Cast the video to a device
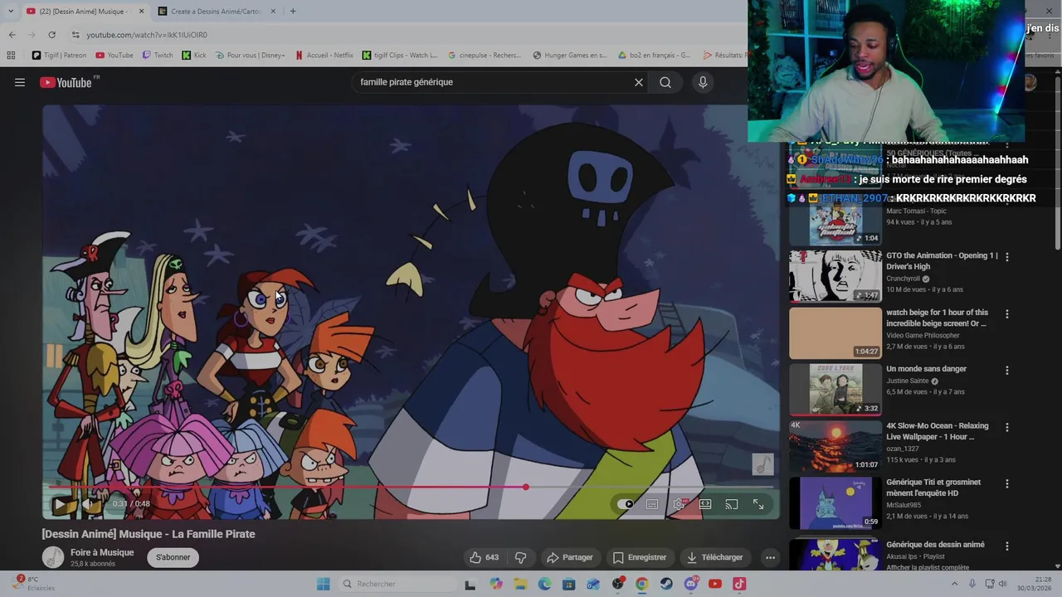 (732, 504)
